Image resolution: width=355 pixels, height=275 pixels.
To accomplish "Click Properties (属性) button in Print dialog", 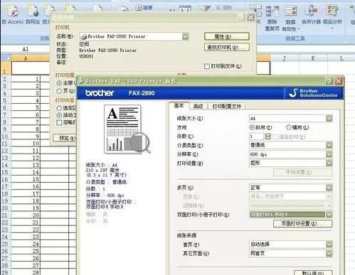I will tap(227, 36).
